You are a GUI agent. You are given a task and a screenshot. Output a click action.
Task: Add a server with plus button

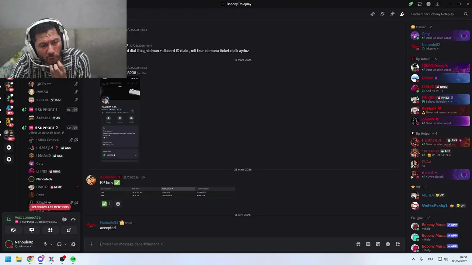click(x=9, y=148)
